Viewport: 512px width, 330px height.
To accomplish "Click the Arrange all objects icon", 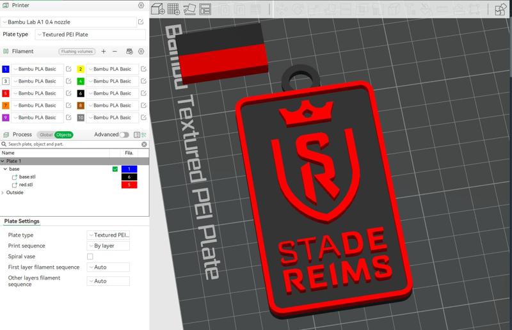I will 205,9.
